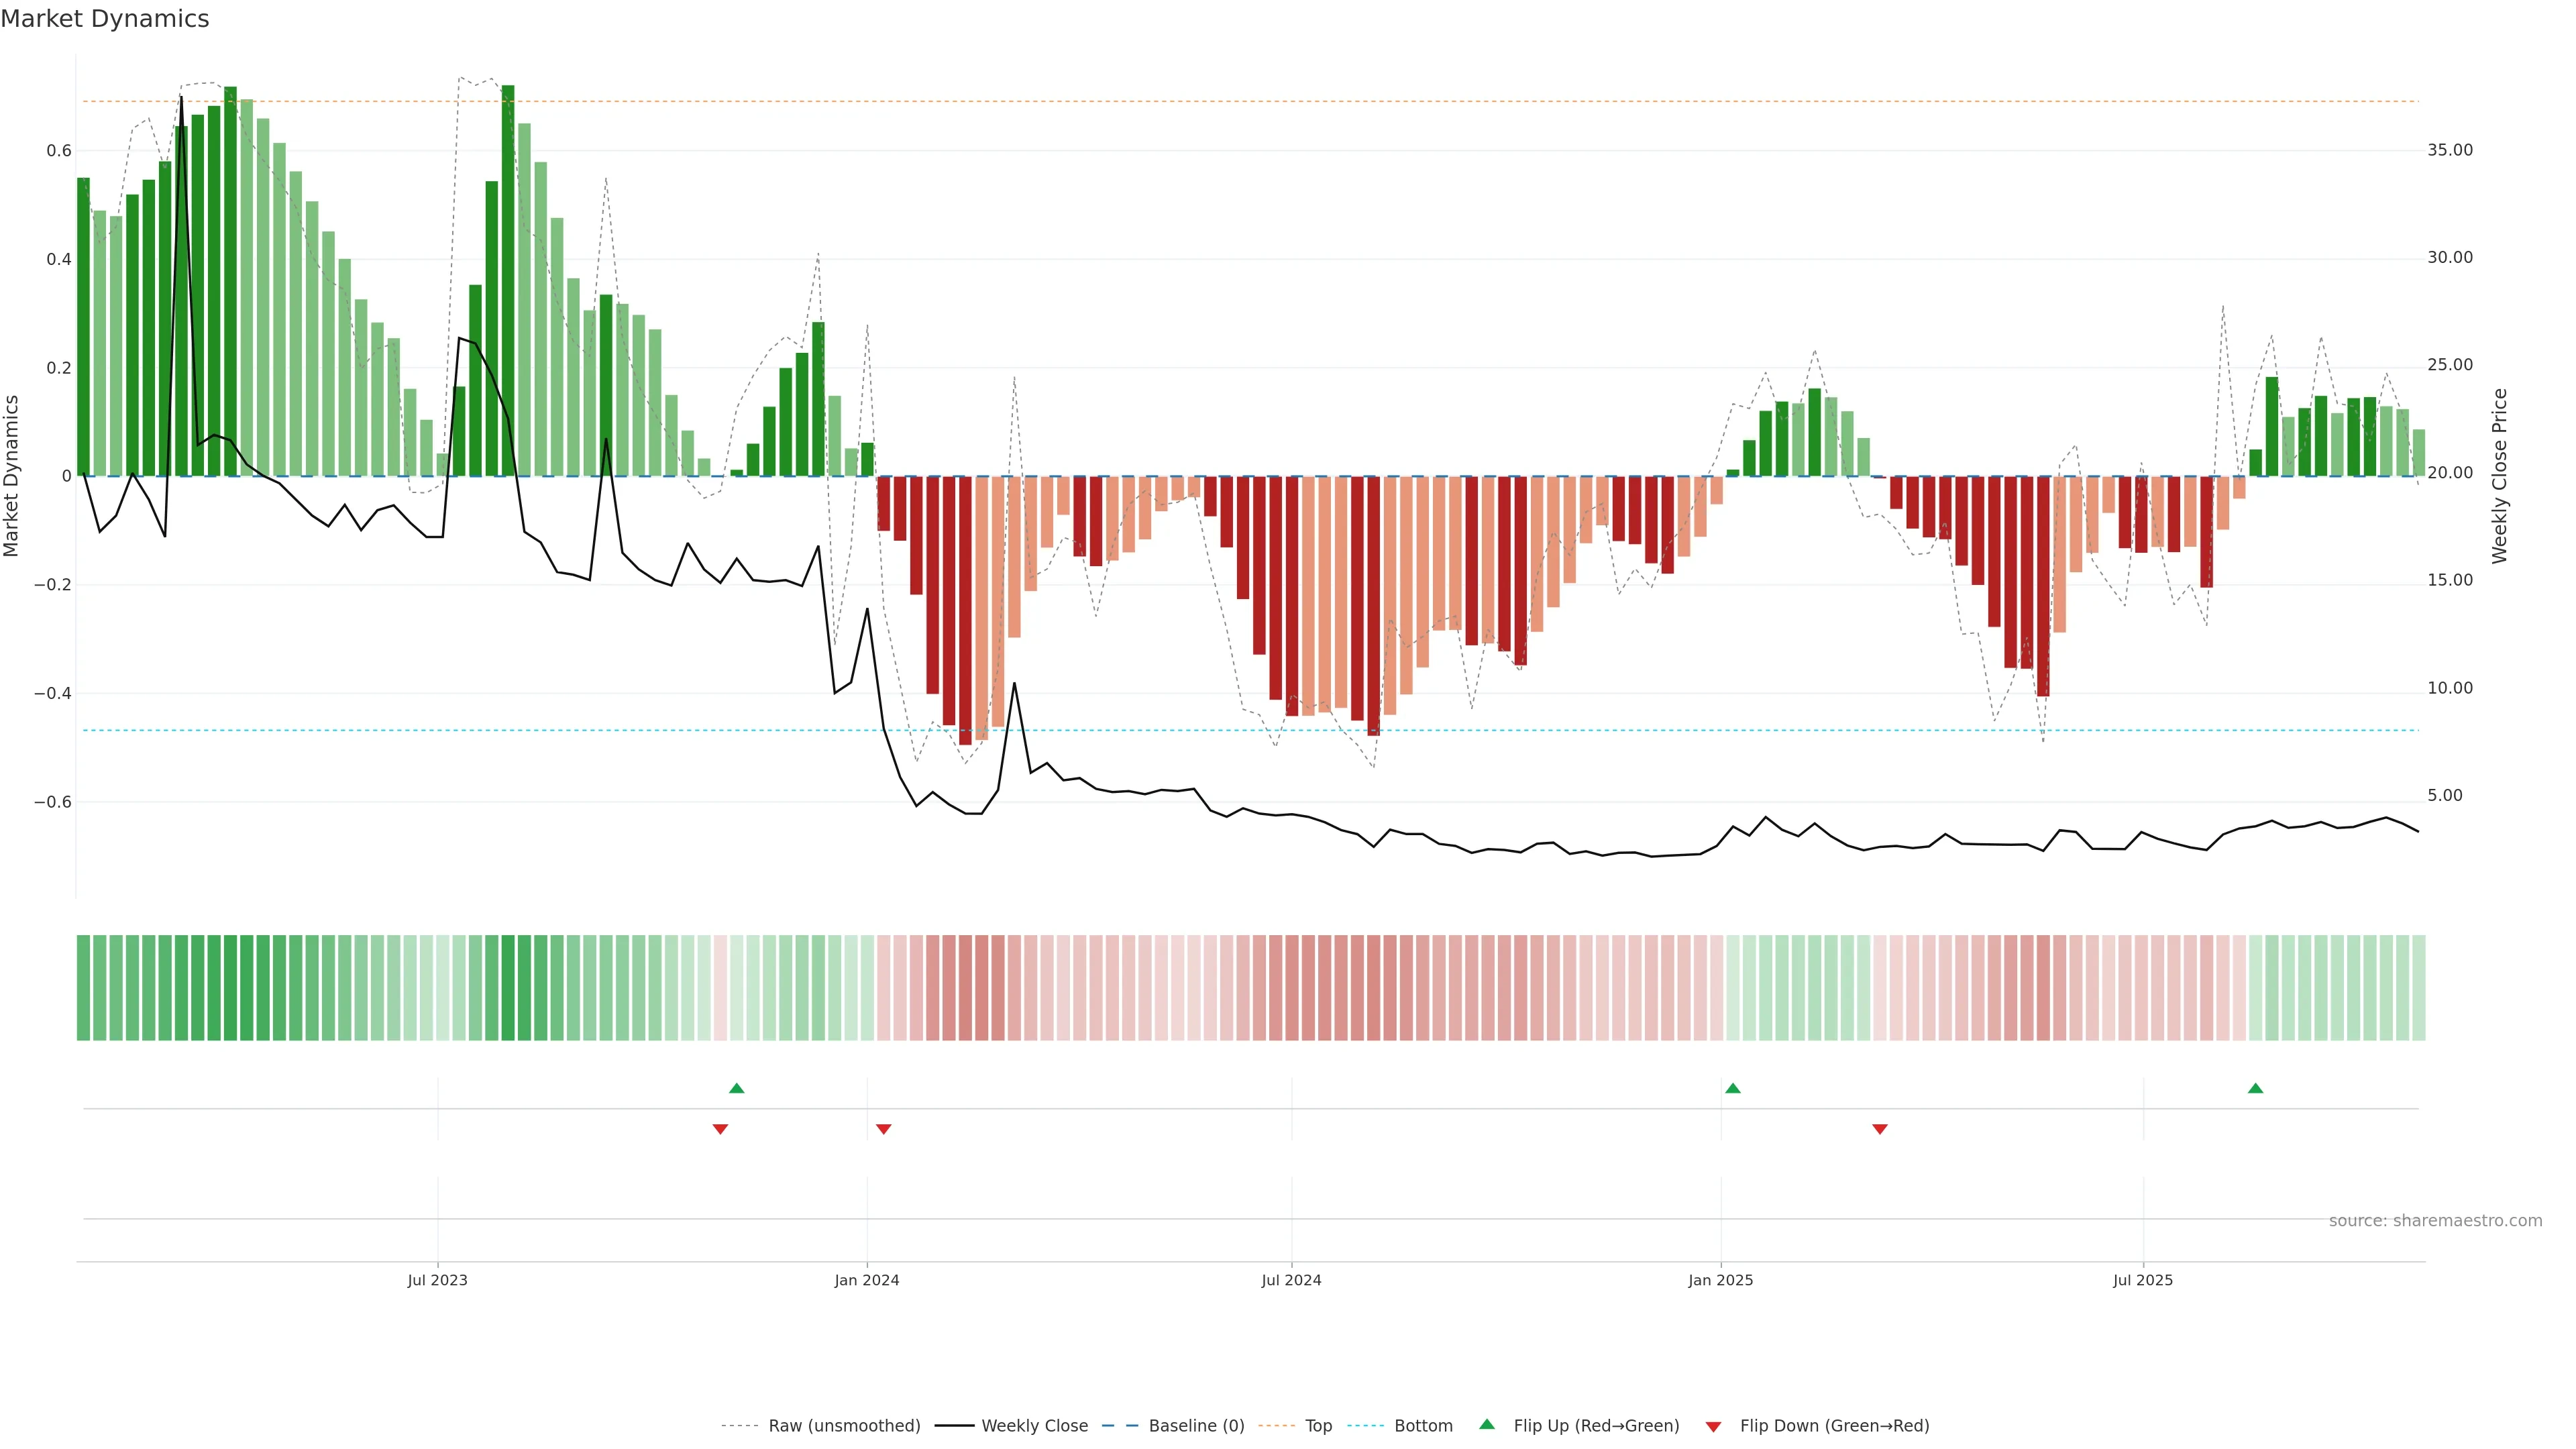Click the Jul 2024 x-axis label
The width and height of the screenshot is (2576, 1449).
(x=1291, y=1280)
